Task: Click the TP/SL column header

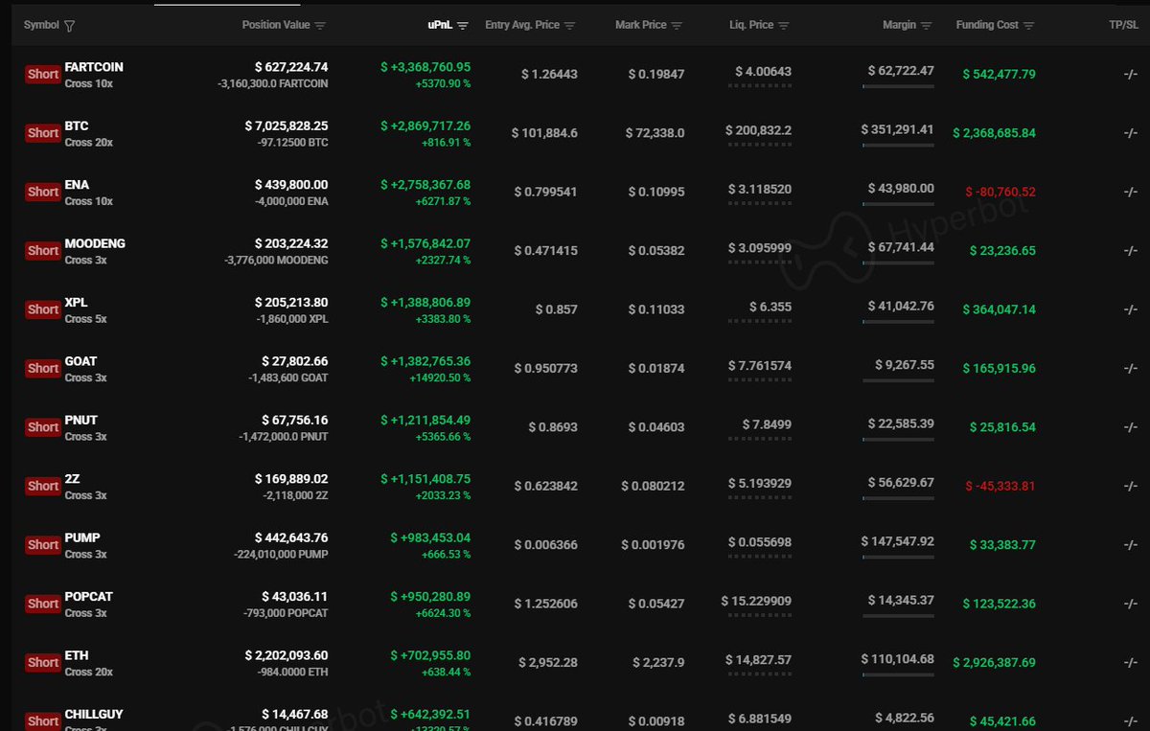Action: [x=1123, y=26]
